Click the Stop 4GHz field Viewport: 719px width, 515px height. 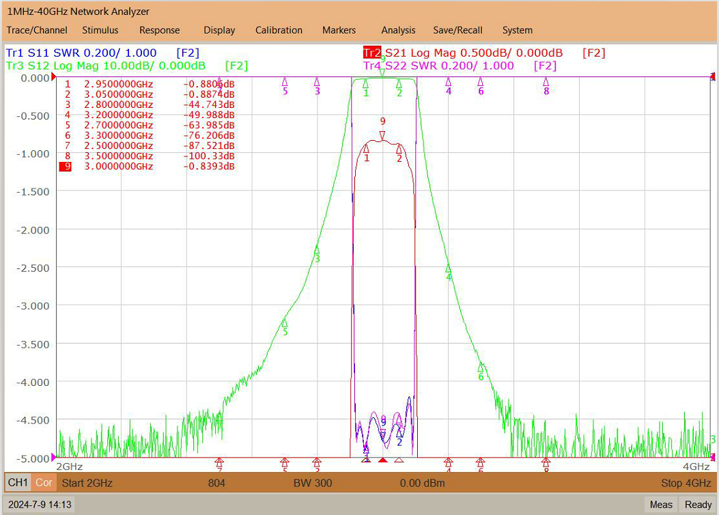pos(686,483)
